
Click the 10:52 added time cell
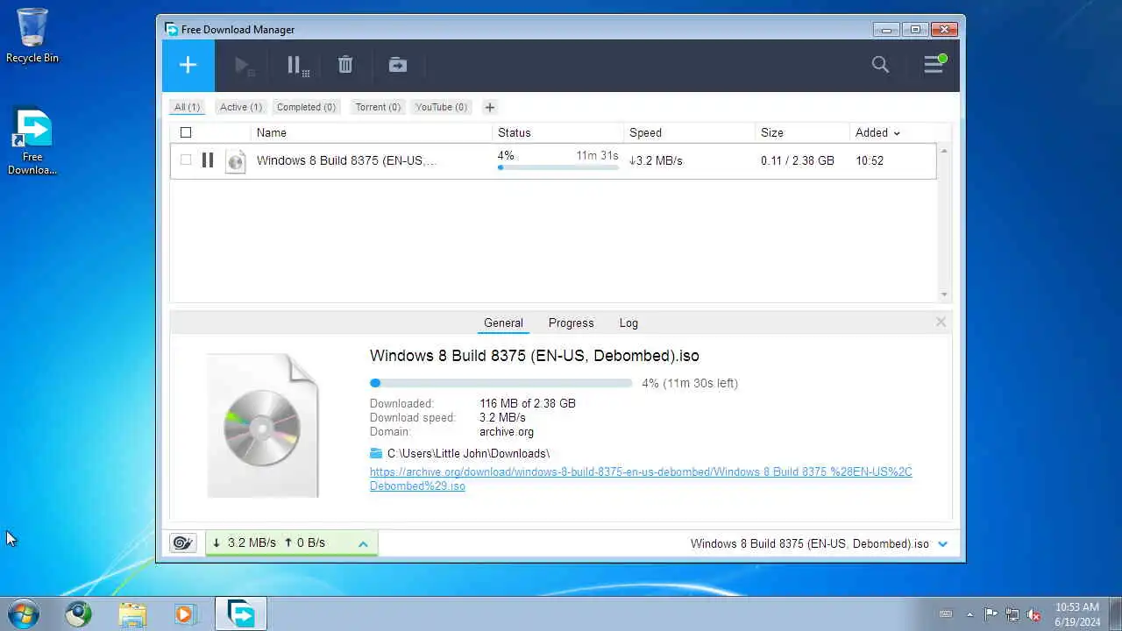(x=870, y=161)
